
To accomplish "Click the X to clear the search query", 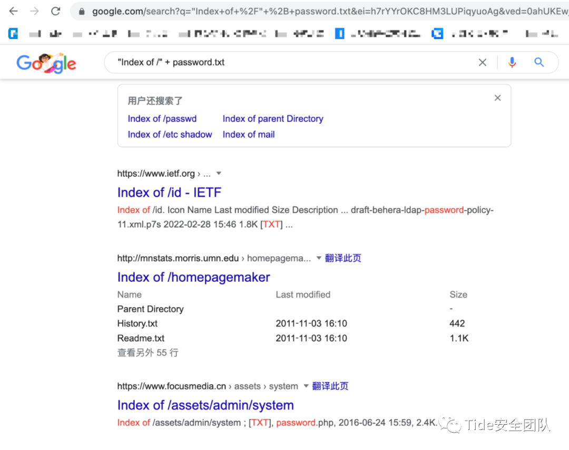I will (x=483, y=62).
